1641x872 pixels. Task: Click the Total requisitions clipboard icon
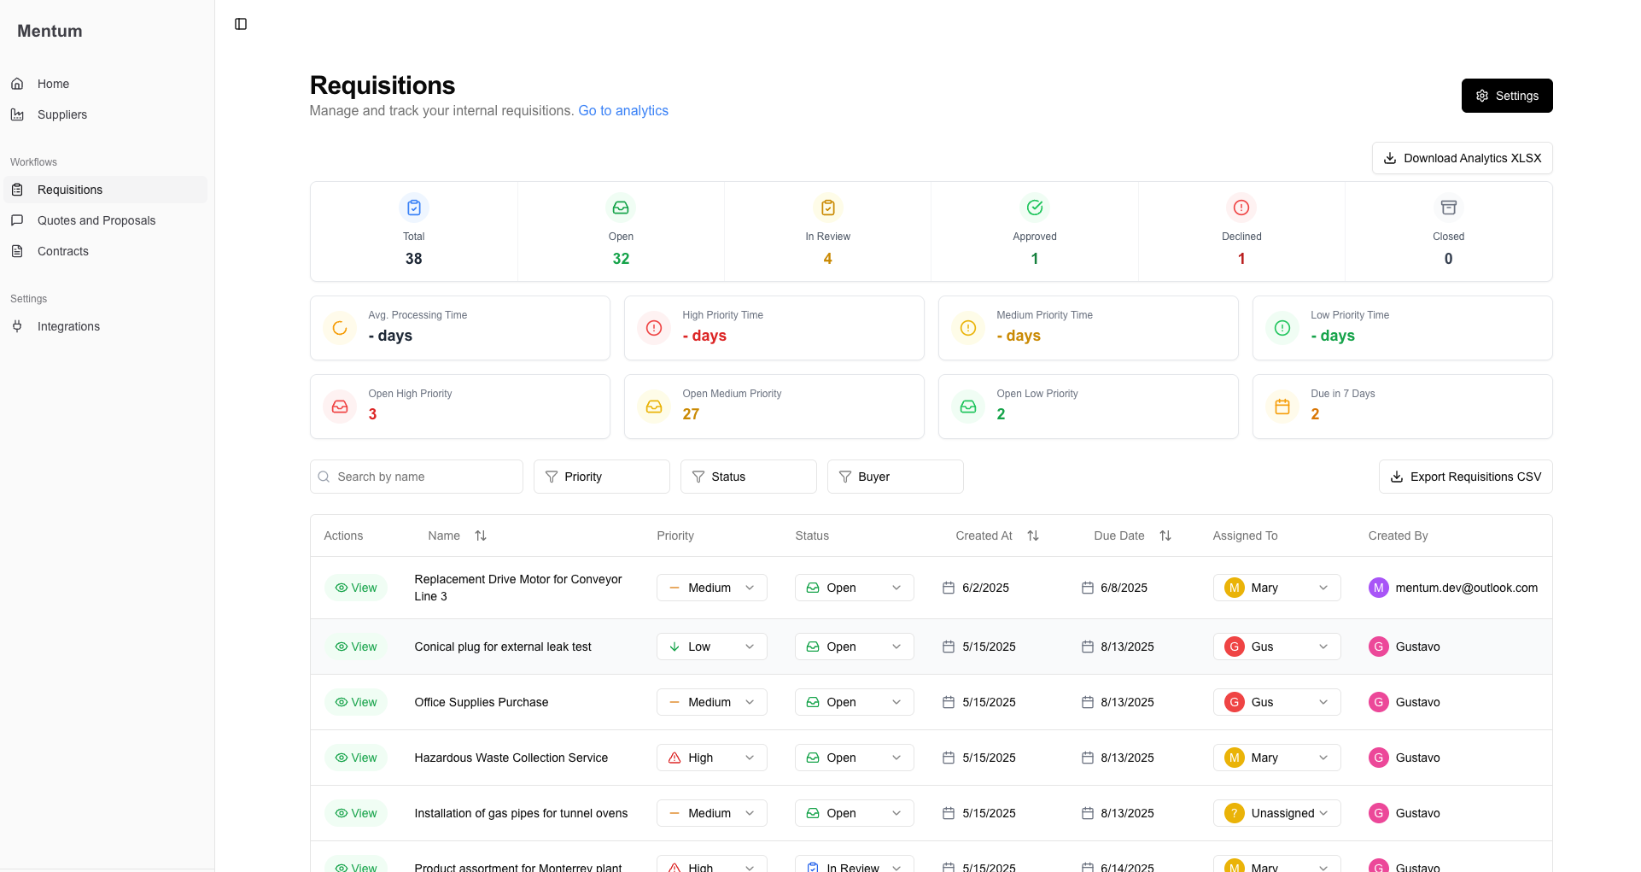point(413,208)
